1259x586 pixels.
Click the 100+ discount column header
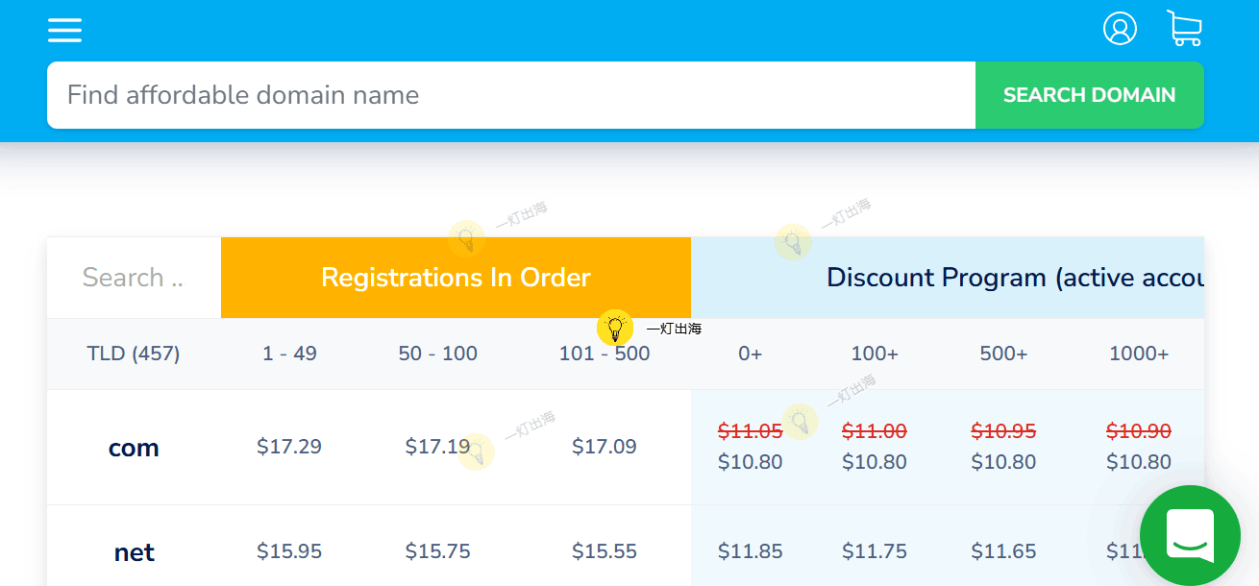875,354
